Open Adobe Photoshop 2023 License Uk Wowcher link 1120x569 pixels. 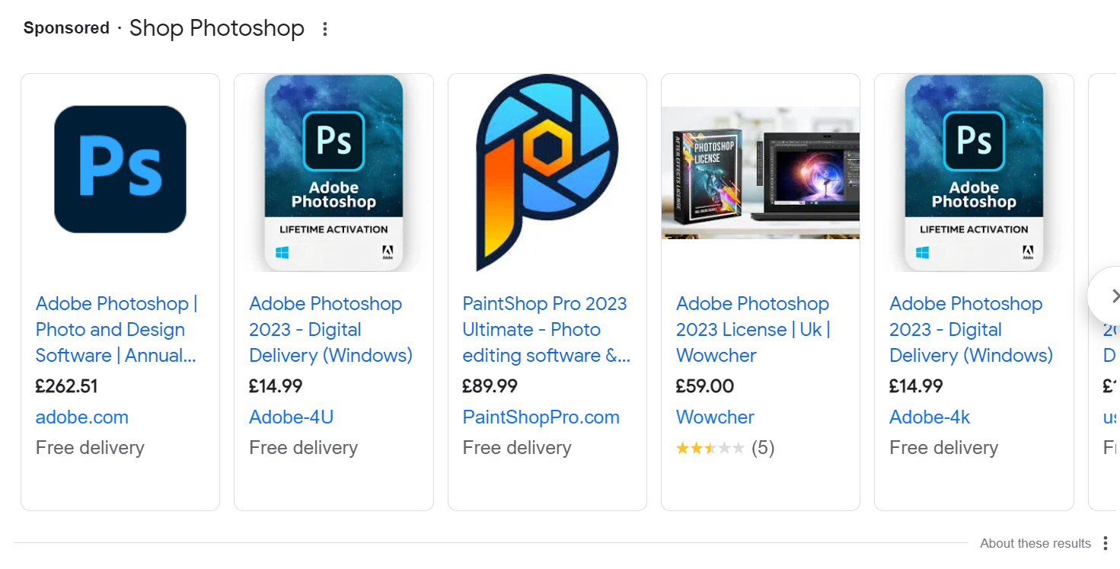pos(753,329)
